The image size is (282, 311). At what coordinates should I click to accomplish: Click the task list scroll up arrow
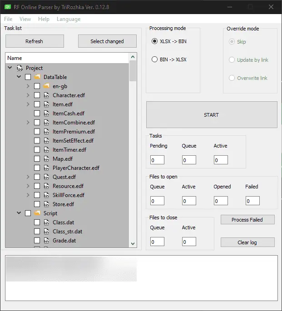pos(133,57)
